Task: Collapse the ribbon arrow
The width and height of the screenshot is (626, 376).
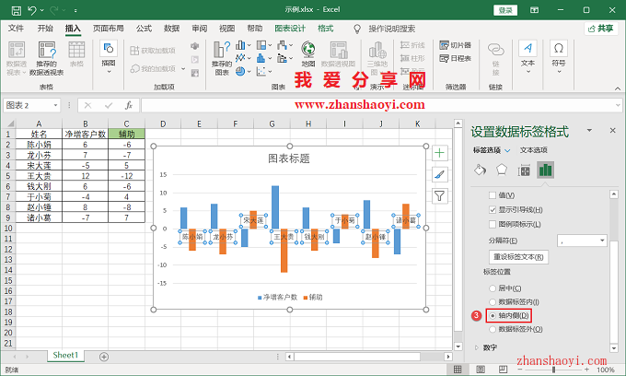Action: pos(617,88)
